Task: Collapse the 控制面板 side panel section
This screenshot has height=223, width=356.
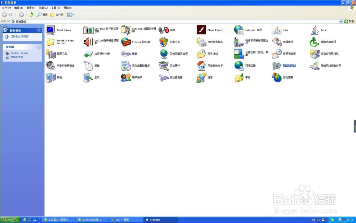Action: click(x=39, y=30)
